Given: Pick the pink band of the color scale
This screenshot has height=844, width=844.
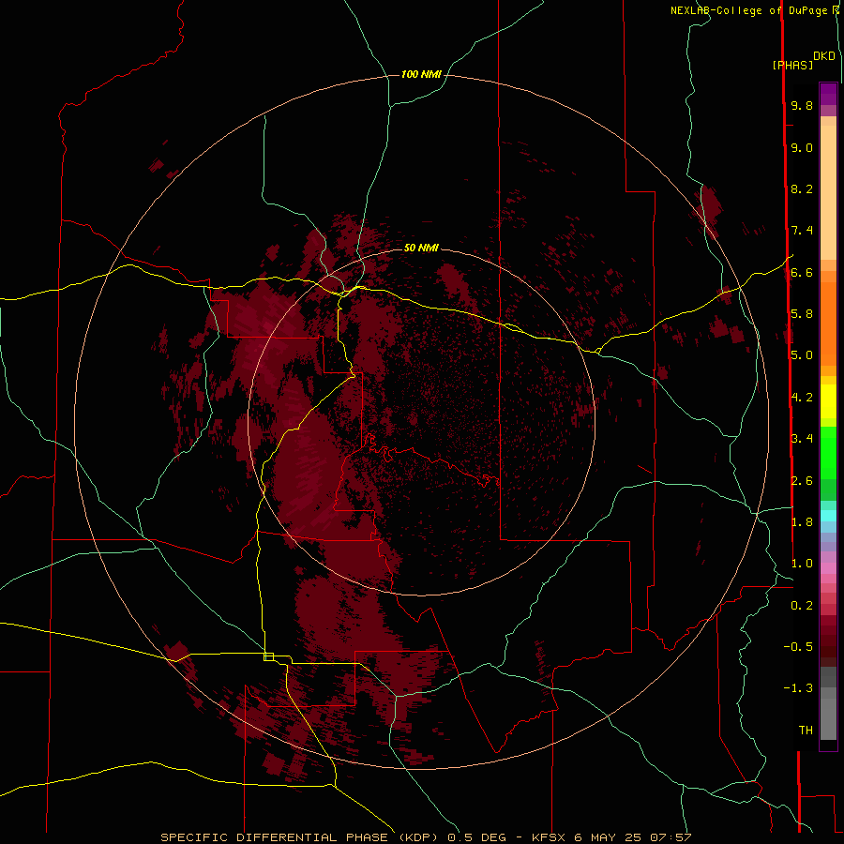Looking at the screenshot, I should (828, 568).
